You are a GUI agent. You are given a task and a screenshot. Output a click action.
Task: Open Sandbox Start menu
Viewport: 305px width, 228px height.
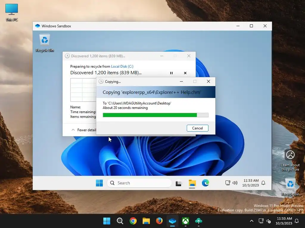pyautogui.click(x=99, y=183)
